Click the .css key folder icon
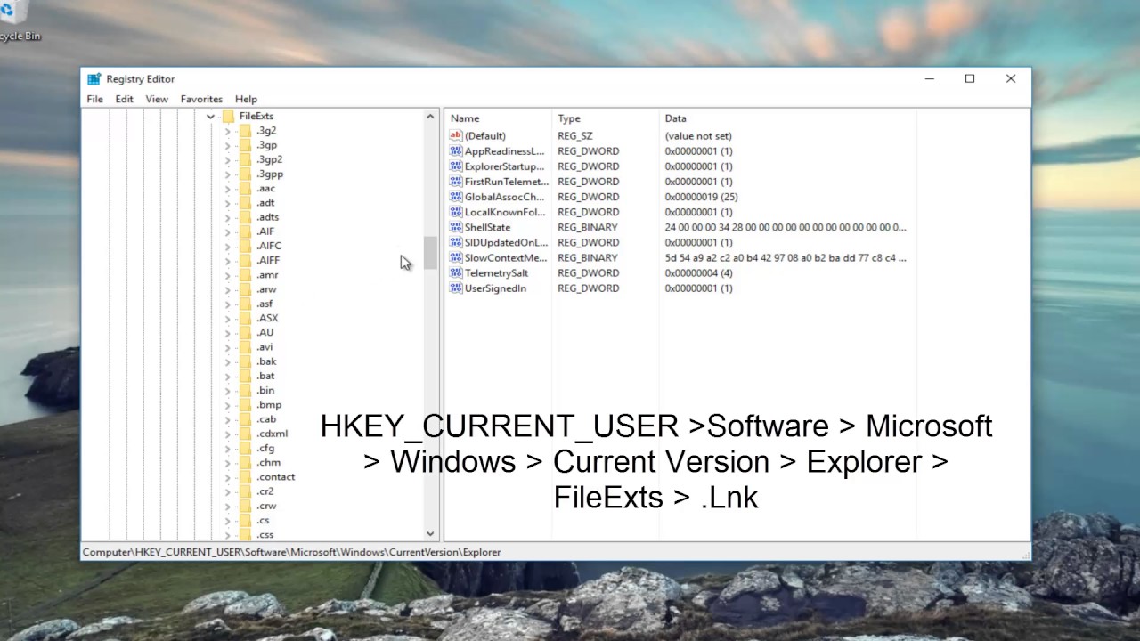Image resolution: width=1140 pixels, height=641 pixels. click(246, 535)
